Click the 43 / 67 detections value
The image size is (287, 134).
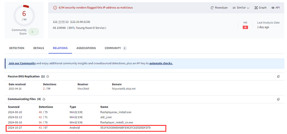(x=43, y=128)
